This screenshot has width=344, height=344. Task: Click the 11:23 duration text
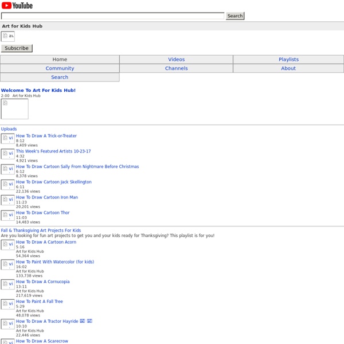click(21, 202)
